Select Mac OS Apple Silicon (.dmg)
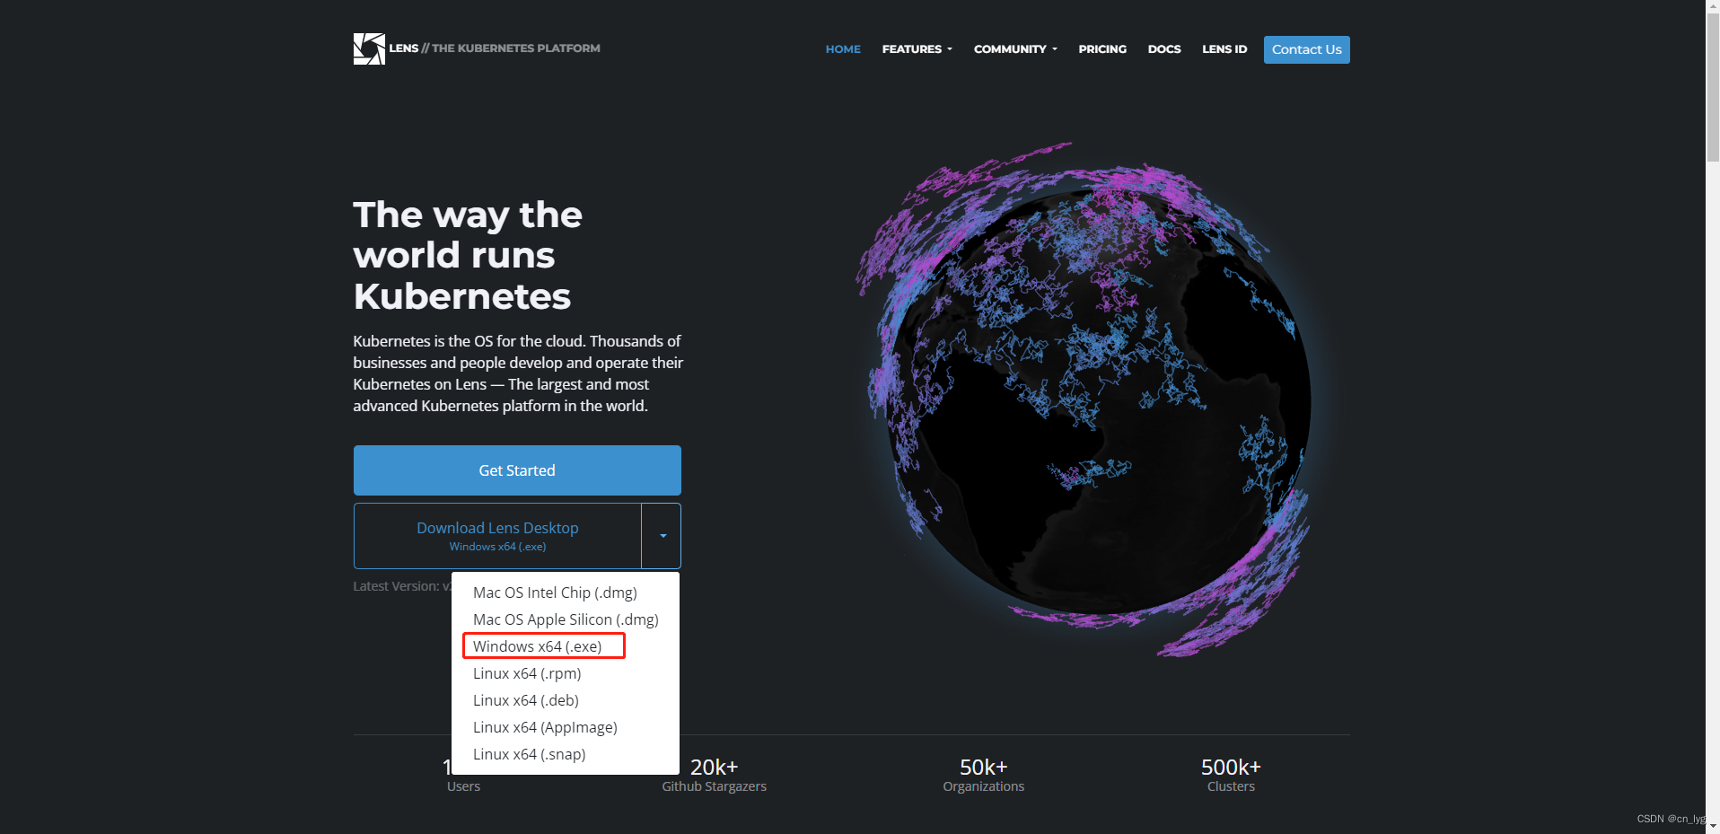This screenshot has width=1720, height=834. [565, 619]
